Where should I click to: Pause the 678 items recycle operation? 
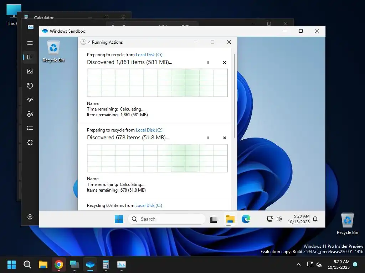tap(208, 138)
